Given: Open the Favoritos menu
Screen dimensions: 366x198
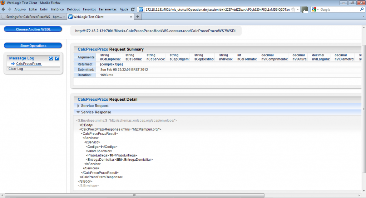Looking at the screenshot, I should tap(89, 9).
